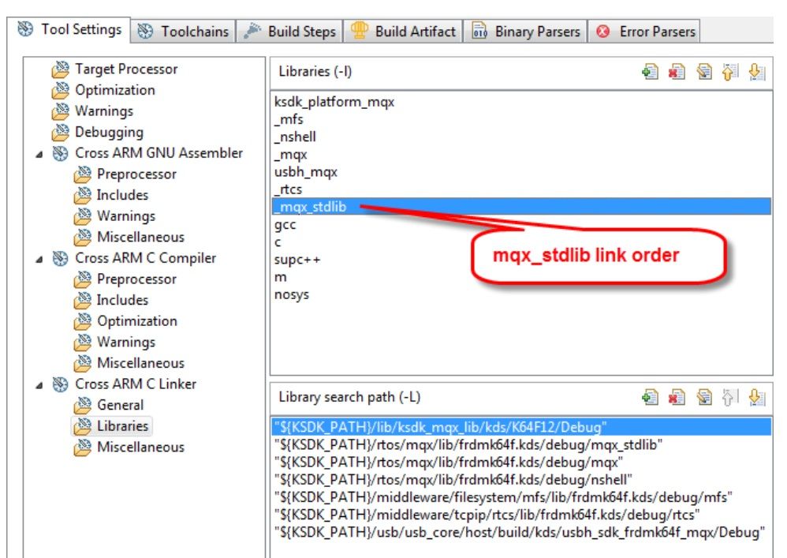
Task: Open General under Cross ARM C Linker
Action: 108,406
